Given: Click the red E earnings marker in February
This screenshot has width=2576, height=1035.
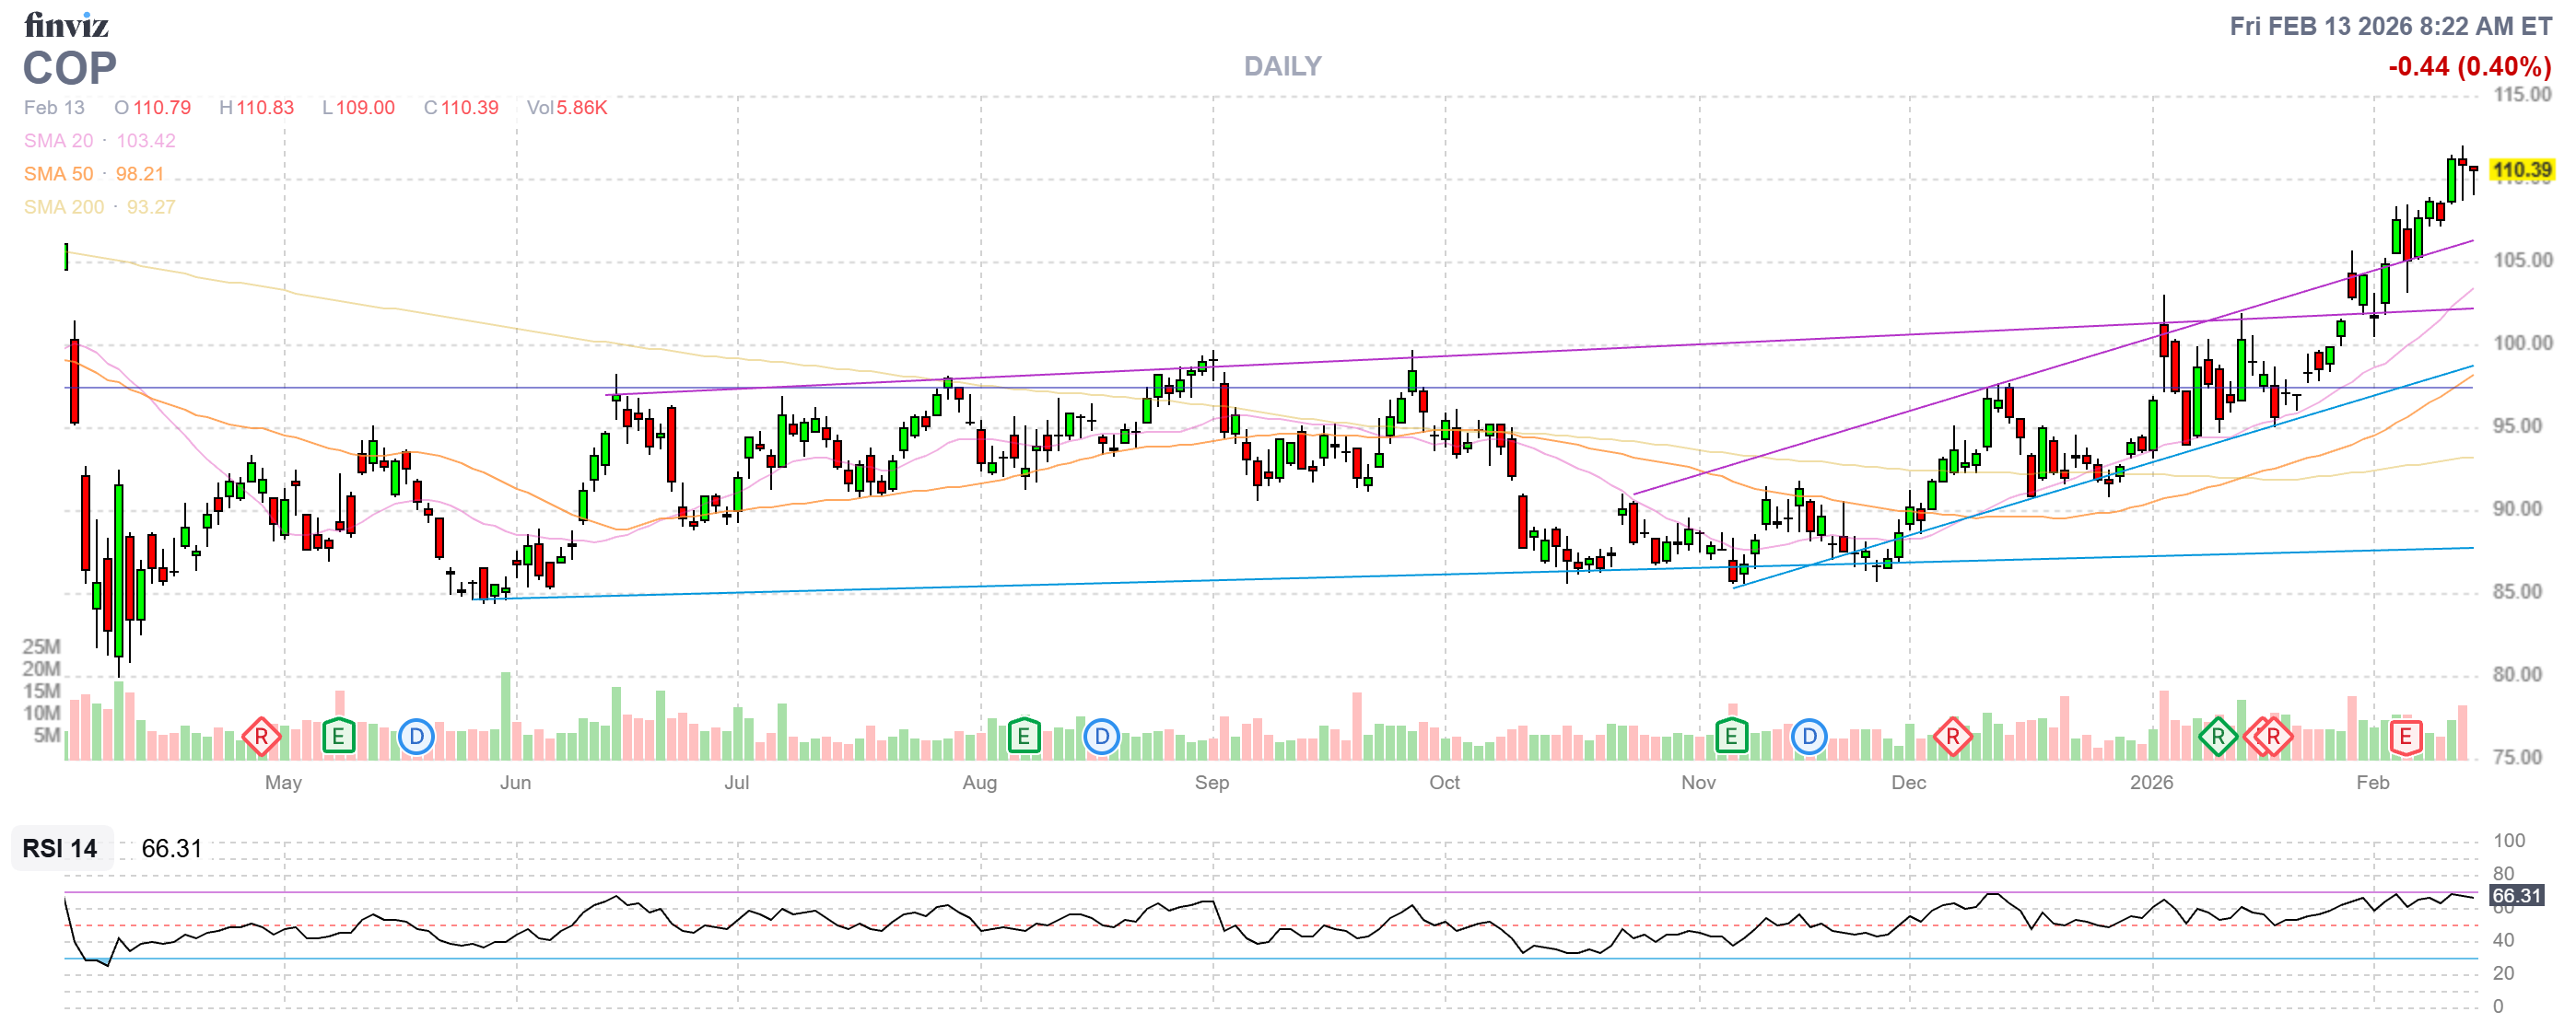Looking at the screenshot, I should 2405,738.
